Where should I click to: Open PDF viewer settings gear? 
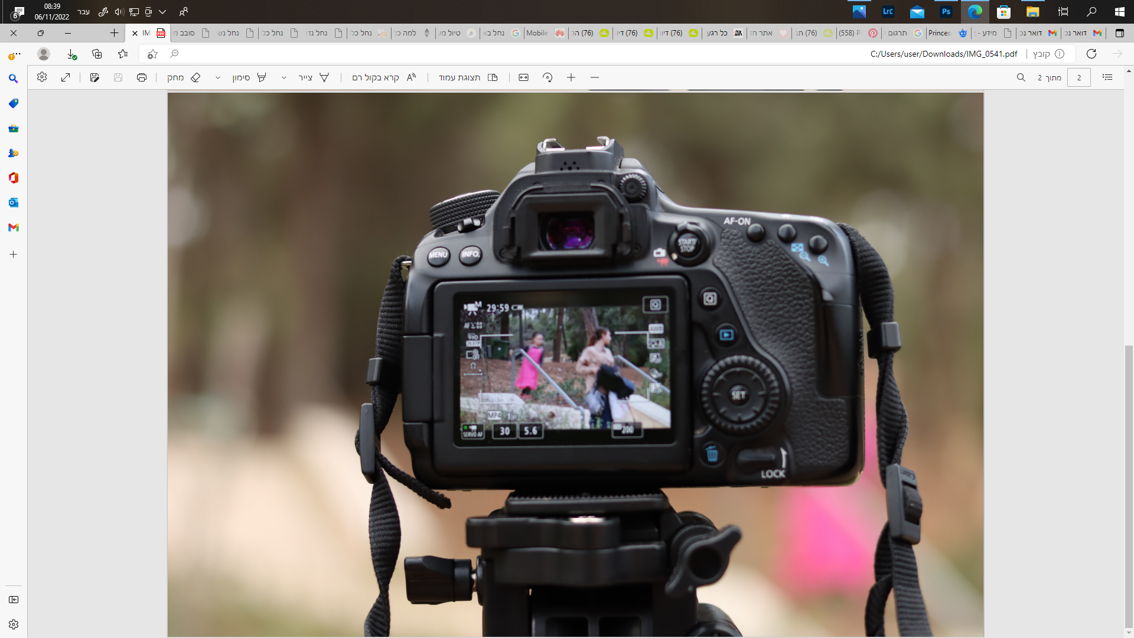pyautogui.click(x=42, y=77)
